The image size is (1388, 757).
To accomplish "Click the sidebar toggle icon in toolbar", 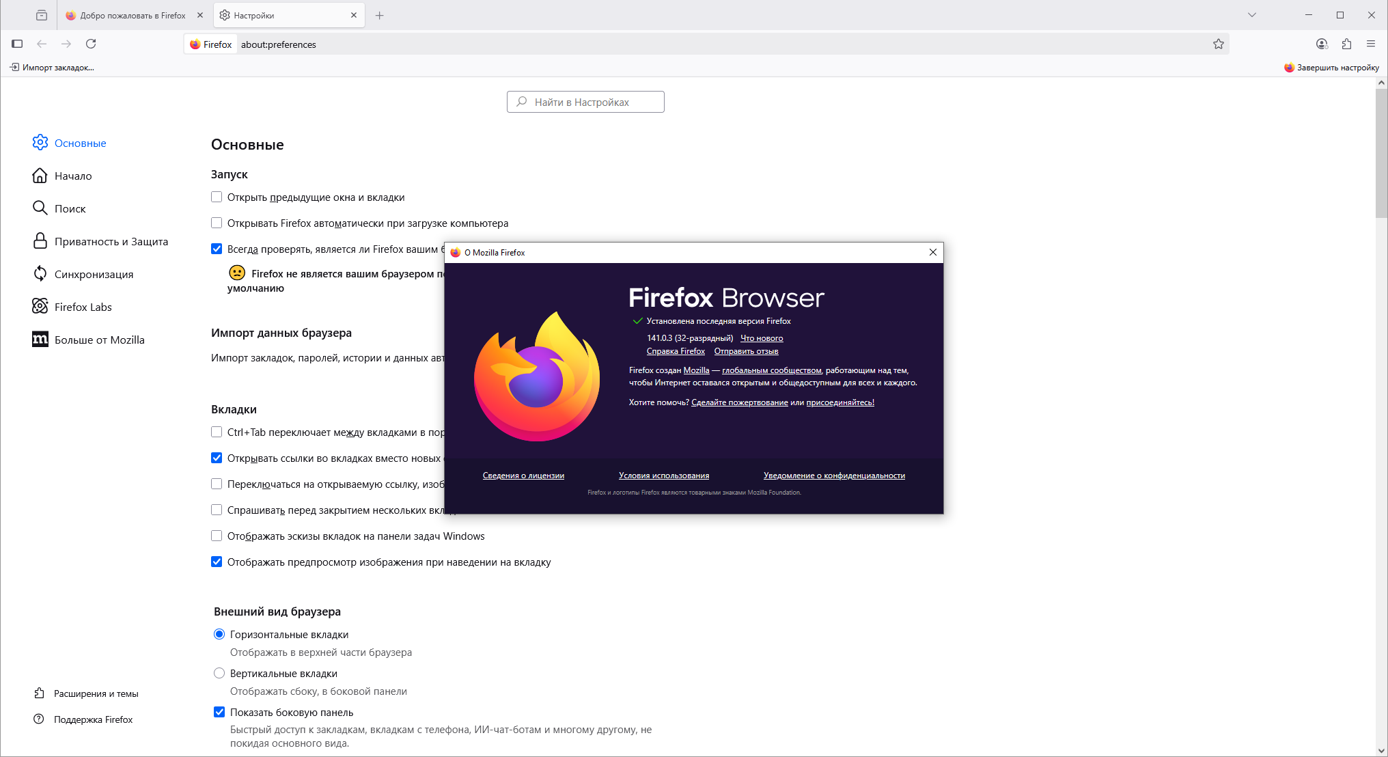I will [x=17, y=44].
